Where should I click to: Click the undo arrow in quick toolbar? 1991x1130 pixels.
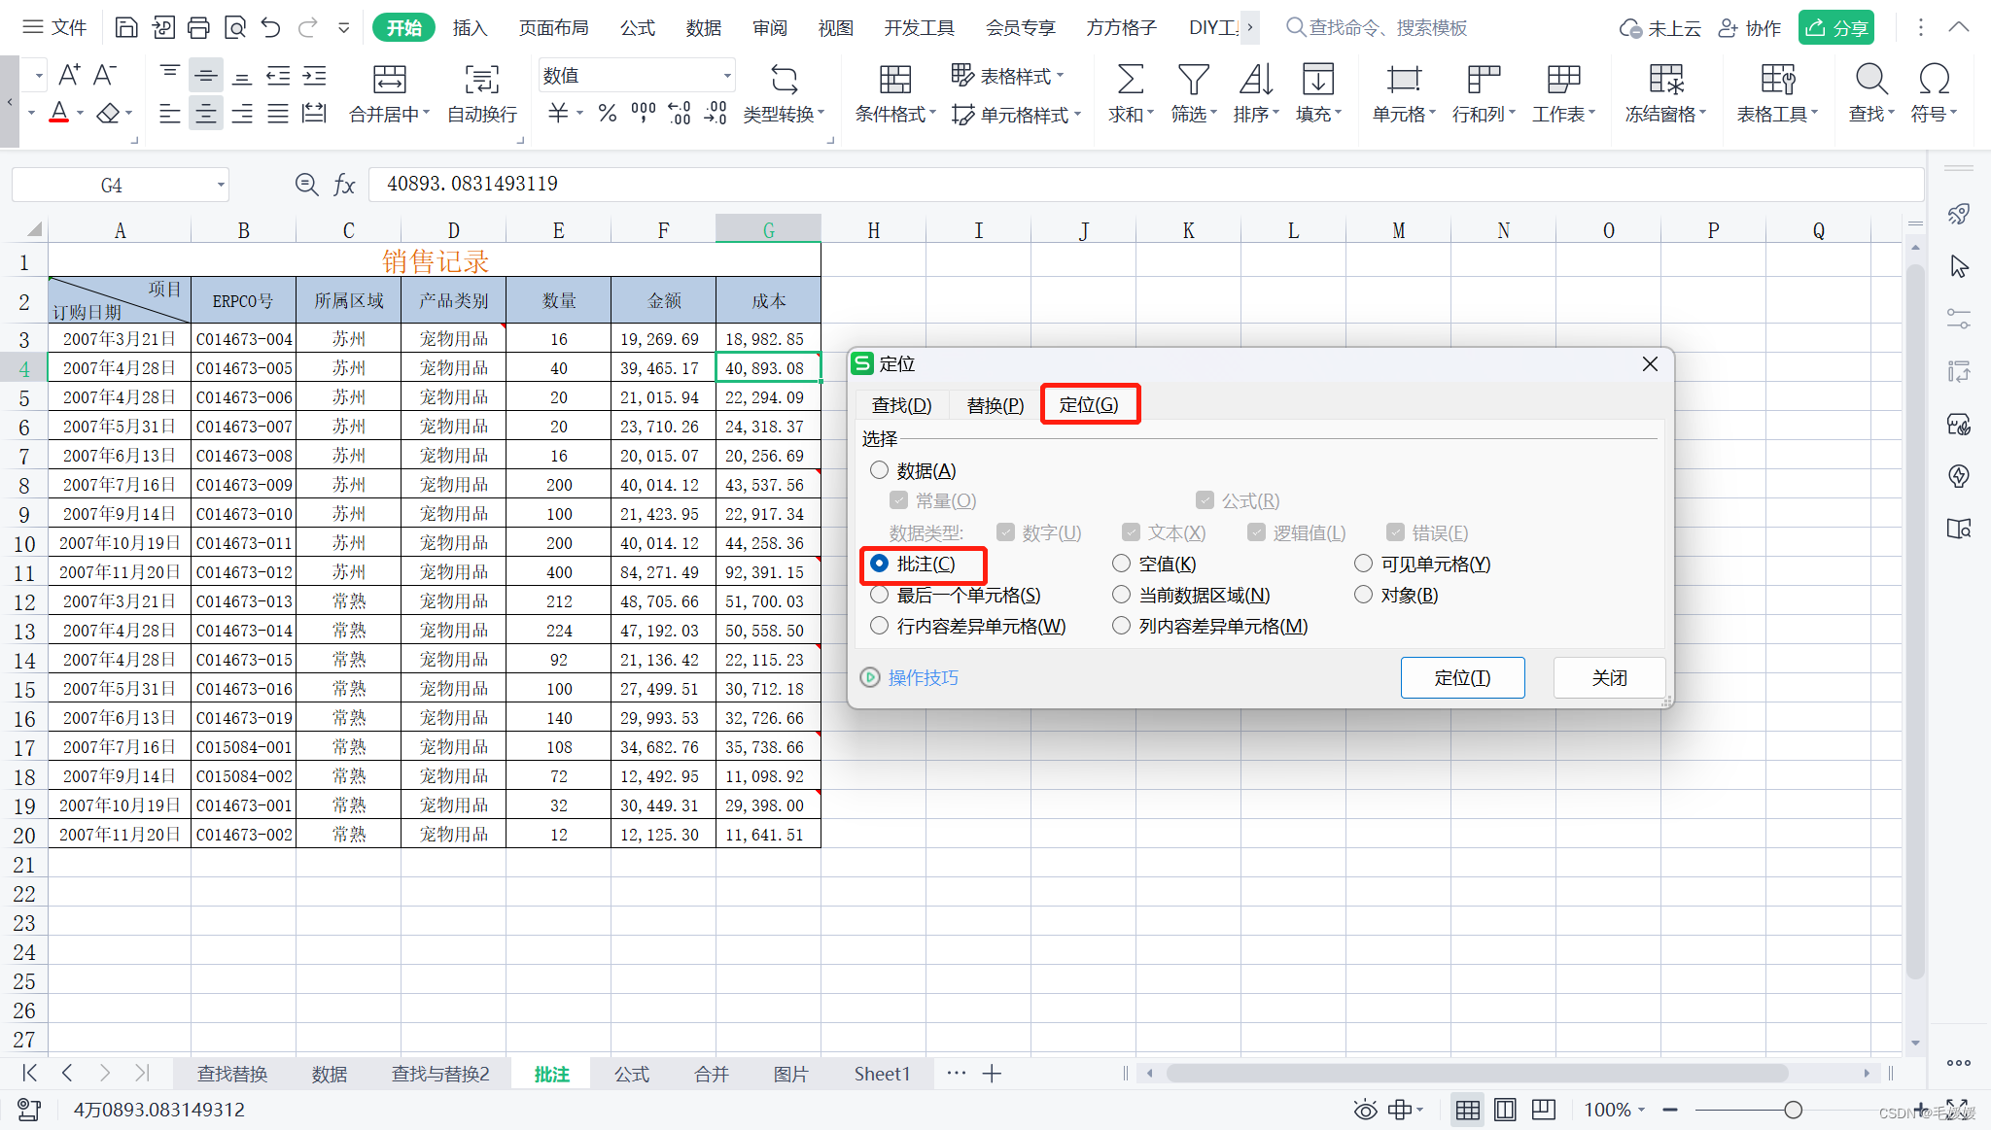coord(271,27)
